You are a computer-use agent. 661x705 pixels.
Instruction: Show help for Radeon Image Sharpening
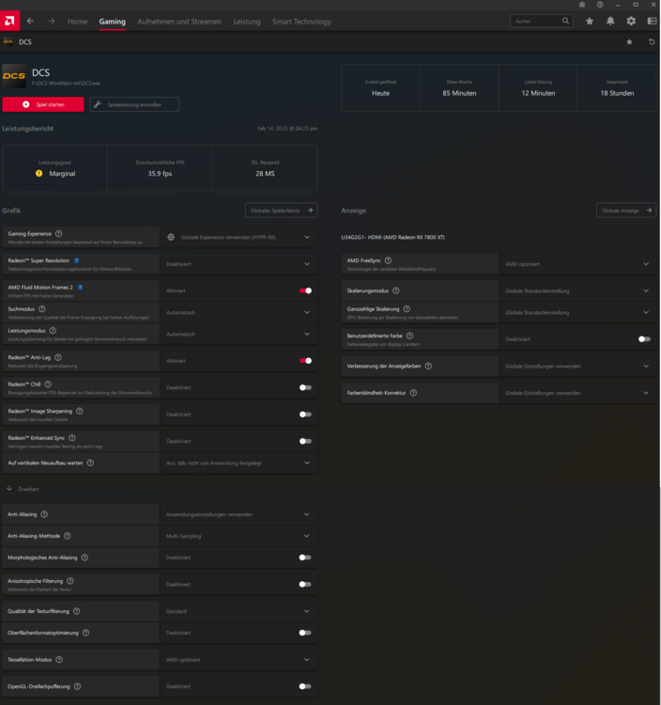80,411
